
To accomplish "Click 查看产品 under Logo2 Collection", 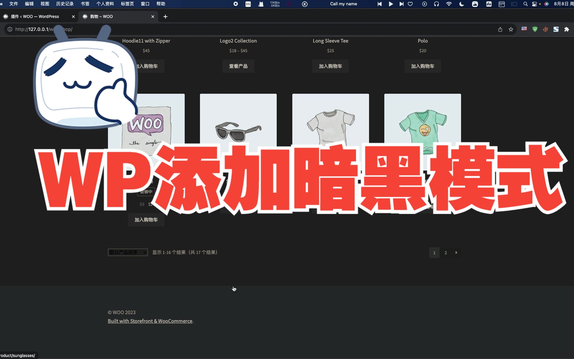I will [238, 66].
